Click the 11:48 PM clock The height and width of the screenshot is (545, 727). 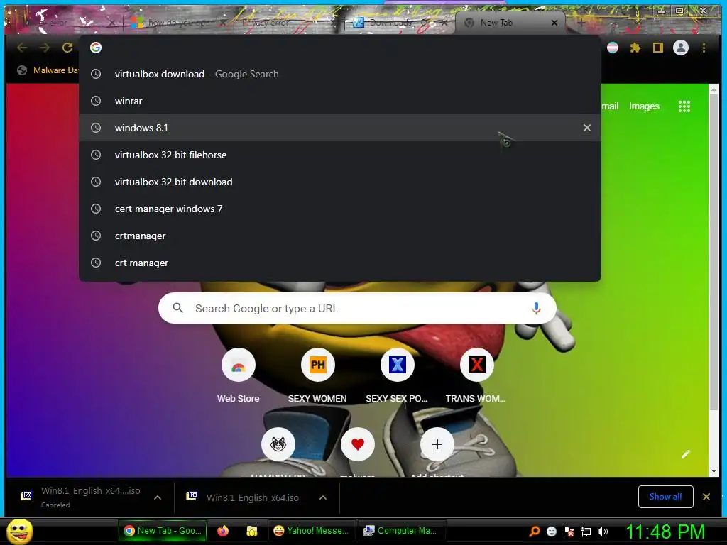point(665,532)
